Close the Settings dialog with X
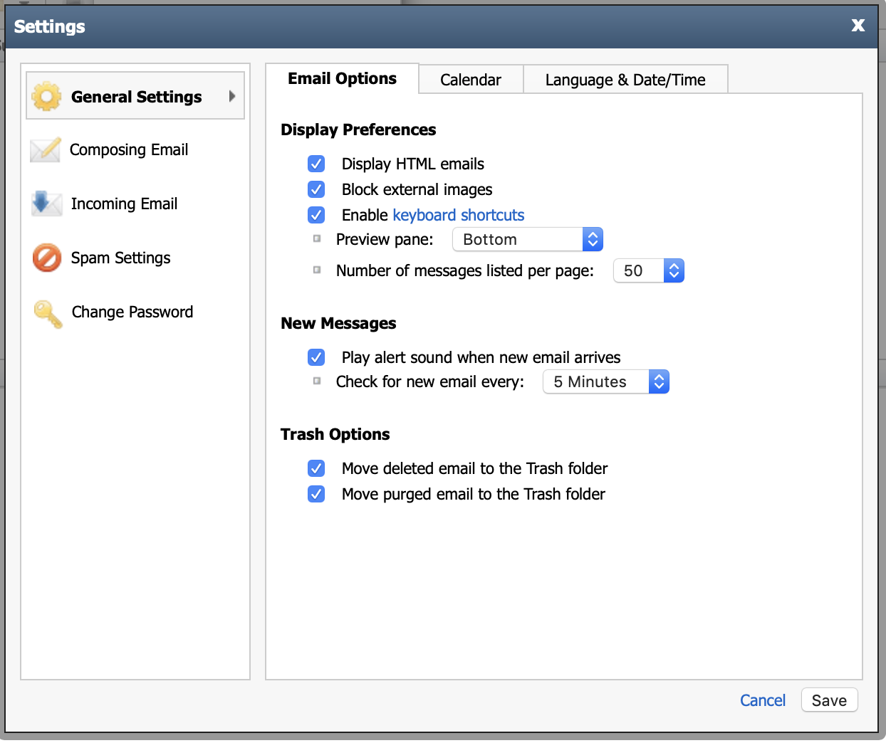Screen dimensions: 886x743 coord(858,26)
